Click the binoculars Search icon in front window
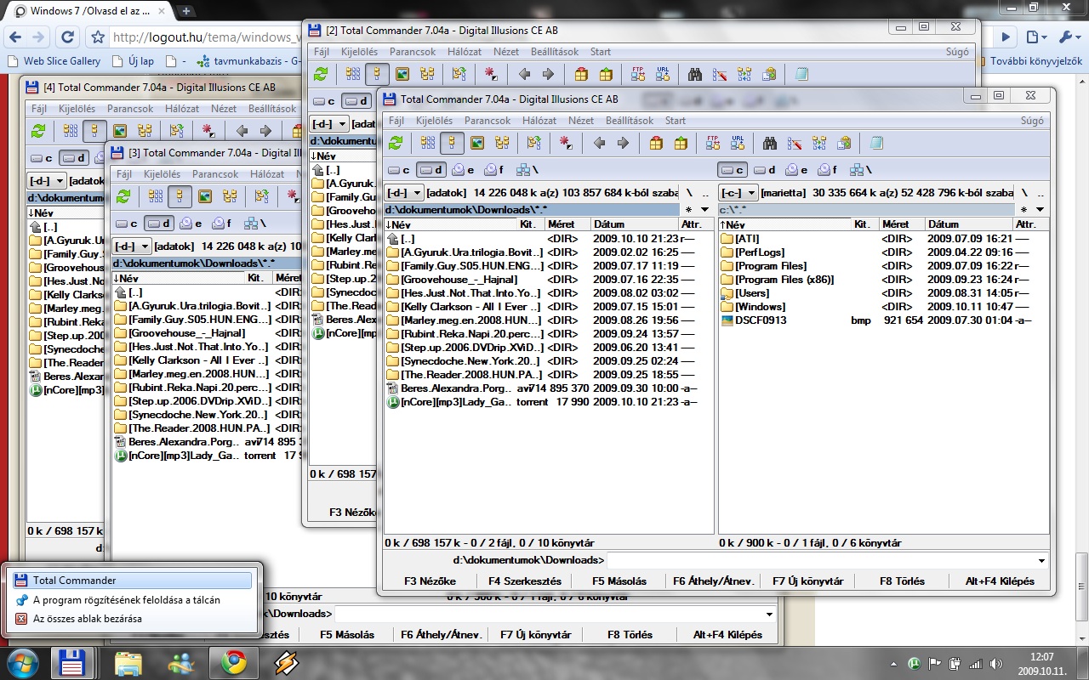This screenshot has height=680, width=1089. tap(770, 144)
